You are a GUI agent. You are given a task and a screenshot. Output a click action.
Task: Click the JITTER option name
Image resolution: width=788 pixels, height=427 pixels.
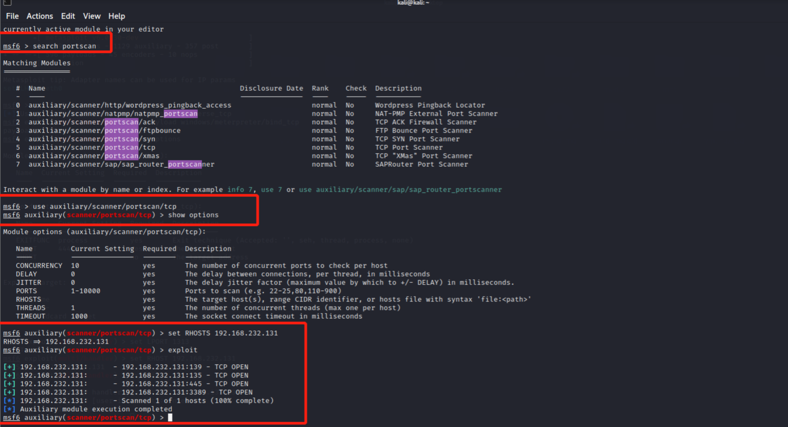29,282
